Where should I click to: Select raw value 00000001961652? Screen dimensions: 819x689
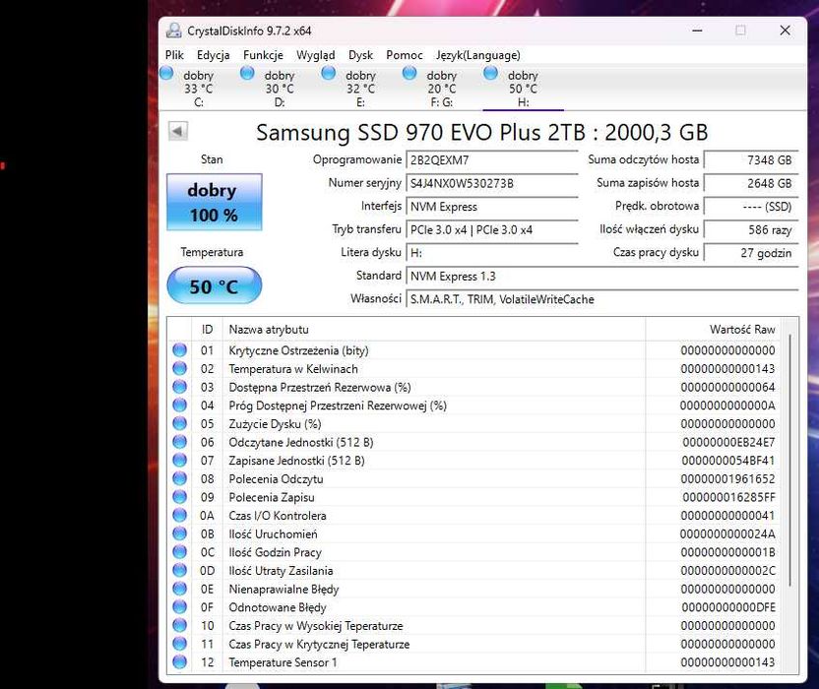pyautogui.click(x=727, y=479)
